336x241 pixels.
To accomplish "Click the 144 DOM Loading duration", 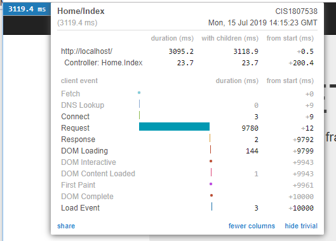I will coord(252,151).
